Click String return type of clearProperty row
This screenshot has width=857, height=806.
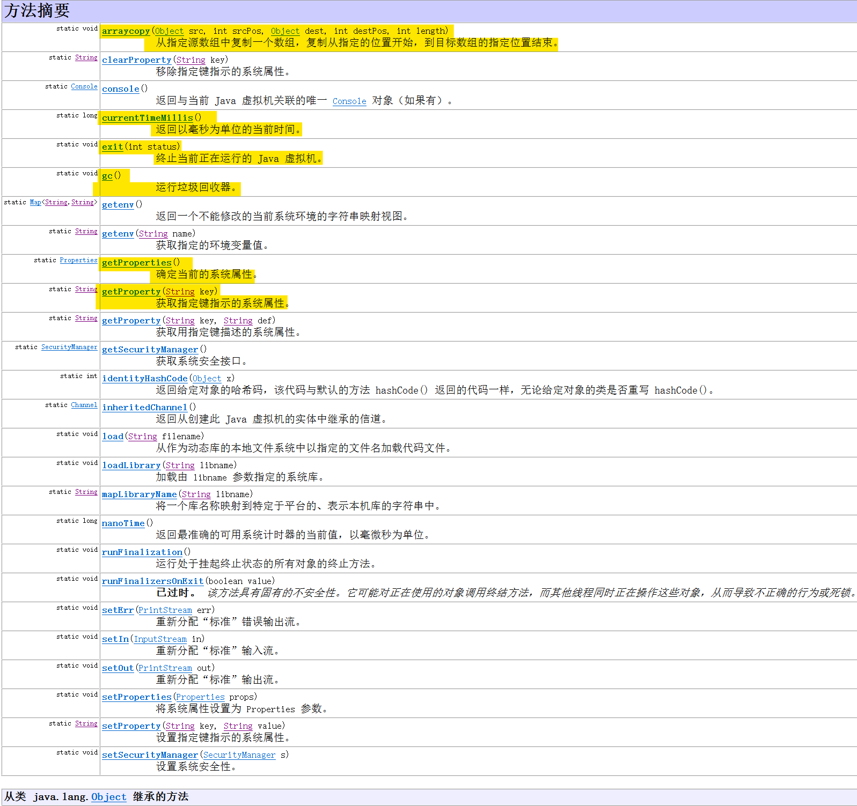click(x=86, y=57)
